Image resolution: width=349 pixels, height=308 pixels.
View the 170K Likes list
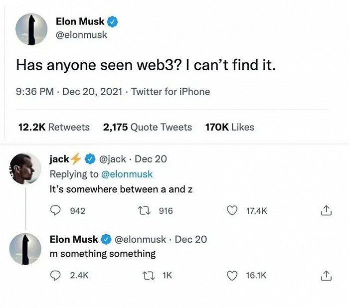click(x=229, y=127)
